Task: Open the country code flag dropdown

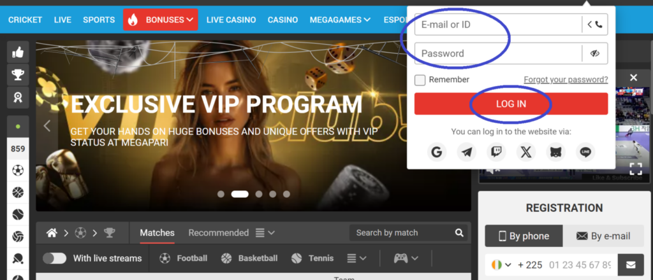Action: pyautogui.click(x=500, y=265)
